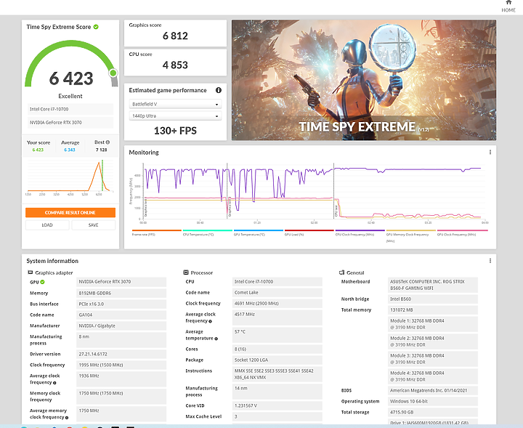Open info icon for Estimated game performance
This screenshot has width=523, height=428.
[x=219, y=90]
